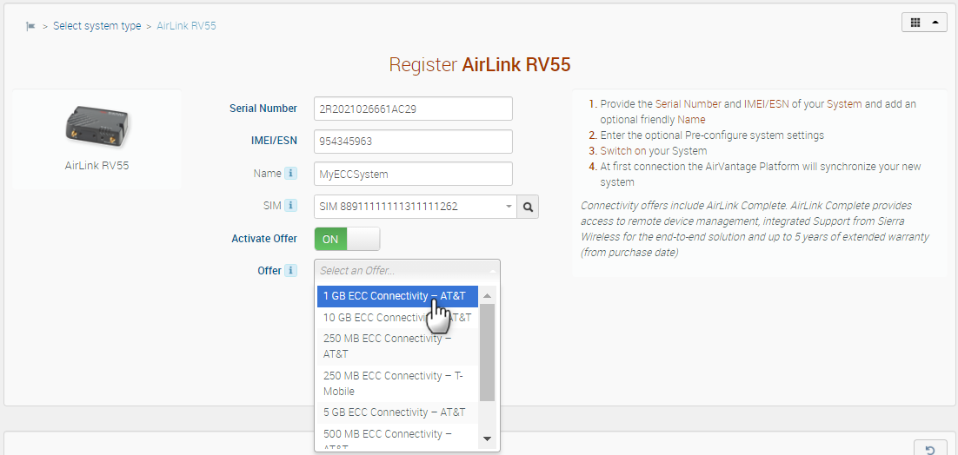958x455 pixels.
Task: Go to Select system type breadcrumb
Action: [x=96, y=26]
